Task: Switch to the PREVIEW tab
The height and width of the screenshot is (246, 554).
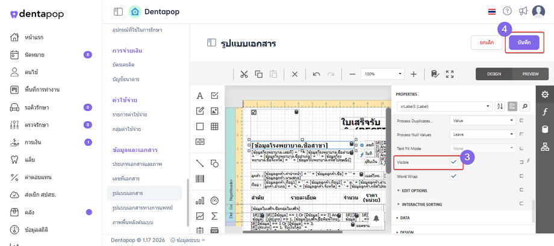Action: pos(531,74)
